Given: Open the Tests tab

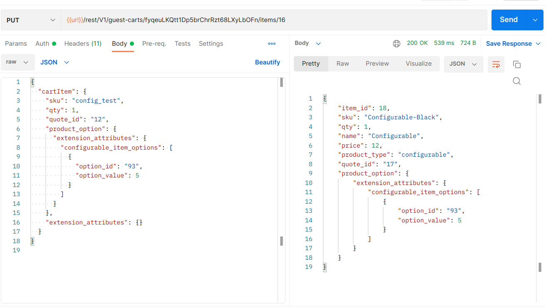Looking at the screenshot, I should click(183, 44).
